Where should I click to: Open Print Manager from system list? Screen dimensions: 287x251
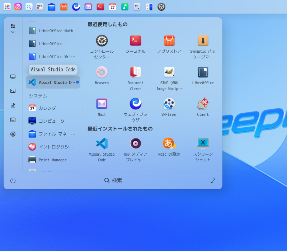[x=53, y=160]
